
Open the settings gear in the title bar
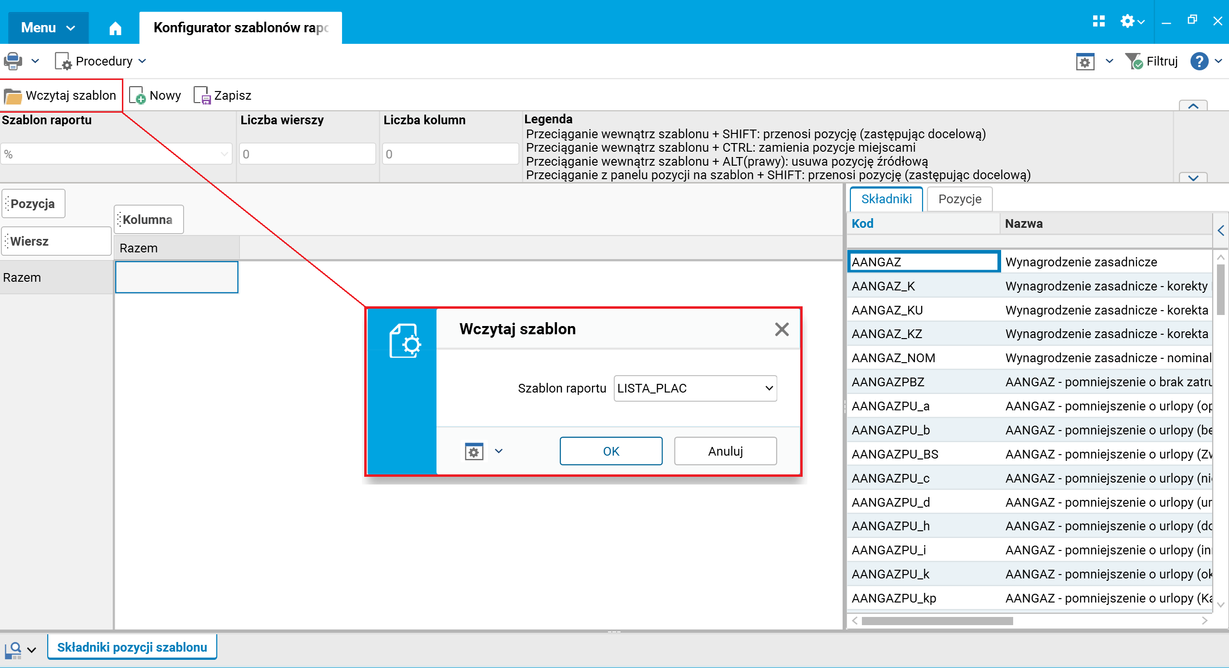tap(1127, 21)
